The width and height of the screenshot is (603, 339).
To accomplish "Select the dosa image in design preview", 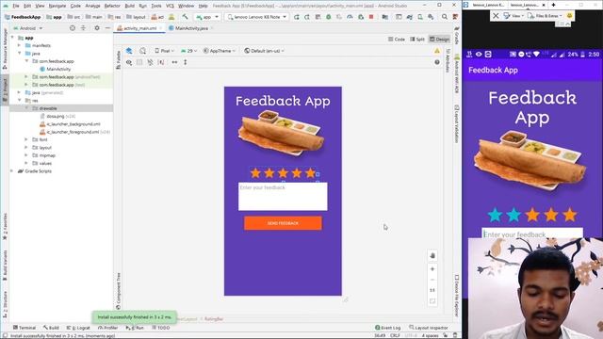I will coord(282,133).
